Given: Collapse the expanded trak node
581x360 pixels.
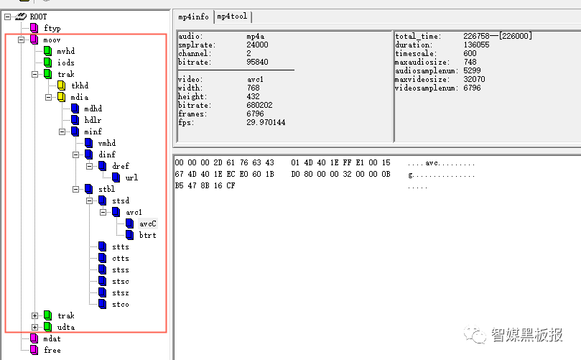Looking at the screenshot, I should [x=34, y=74].
